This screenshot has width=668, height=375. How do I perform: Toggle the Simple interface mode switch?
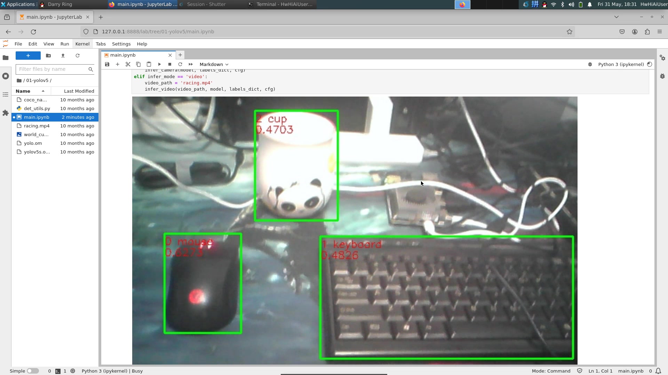click(x=33, y=371)
